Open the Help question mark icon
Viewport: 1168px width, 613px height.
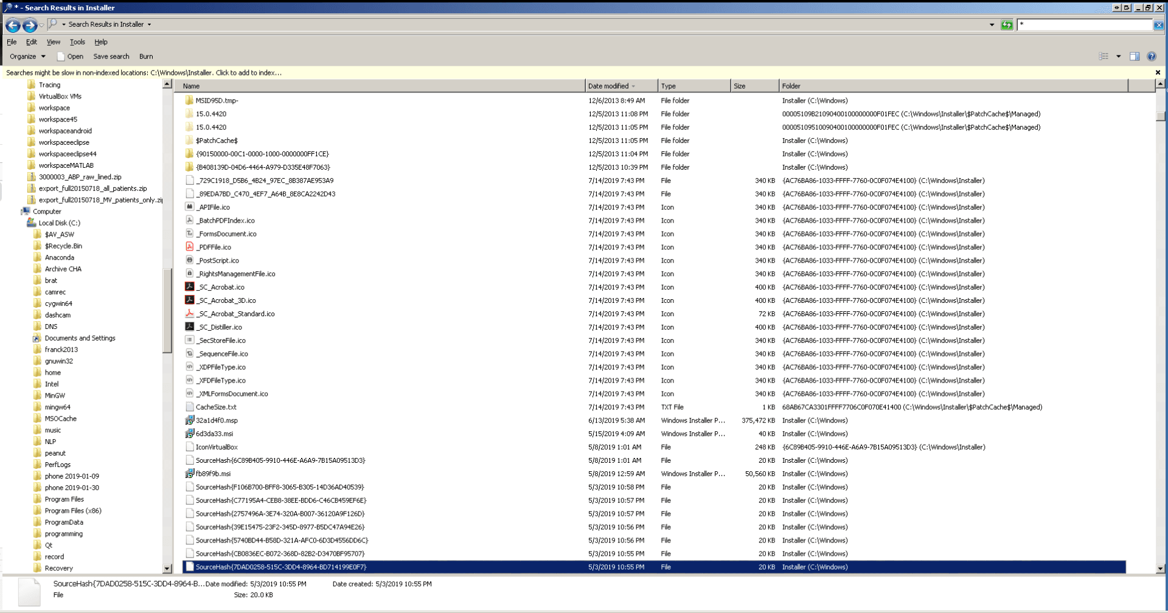click(1152, 57)
